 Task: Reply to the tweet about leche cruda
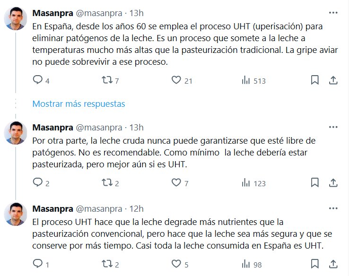(38, 183)
